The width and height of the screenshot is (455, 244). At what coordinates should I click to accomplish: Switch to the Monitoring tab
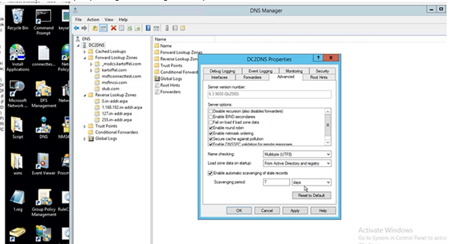pos(293,71)
